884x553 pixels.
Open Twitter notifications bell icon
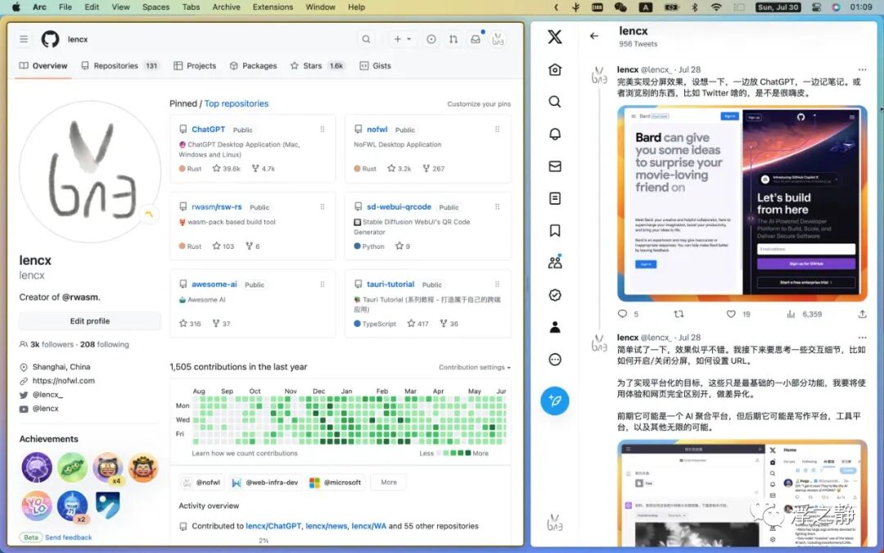555,134
